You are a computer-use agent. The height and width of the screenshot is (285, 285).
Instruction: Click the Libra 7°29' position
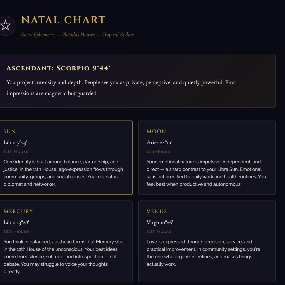click(16, 142)
